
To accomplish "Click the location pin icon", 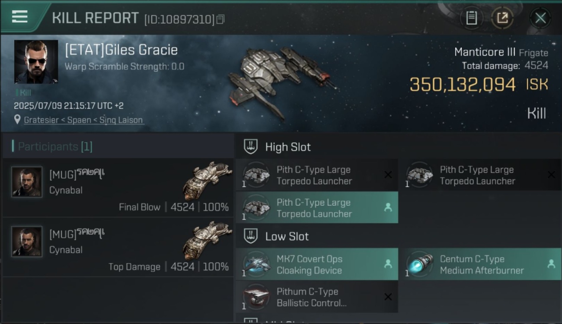I will coord(17,120).
